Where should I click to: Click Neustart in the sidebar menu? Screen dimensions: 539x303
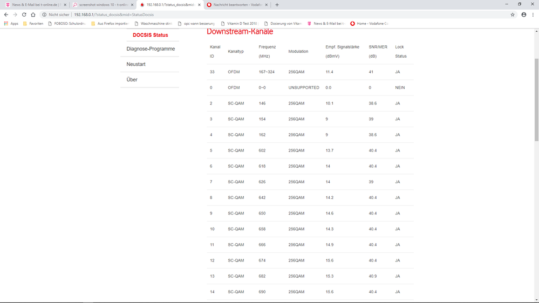[136, 64]
